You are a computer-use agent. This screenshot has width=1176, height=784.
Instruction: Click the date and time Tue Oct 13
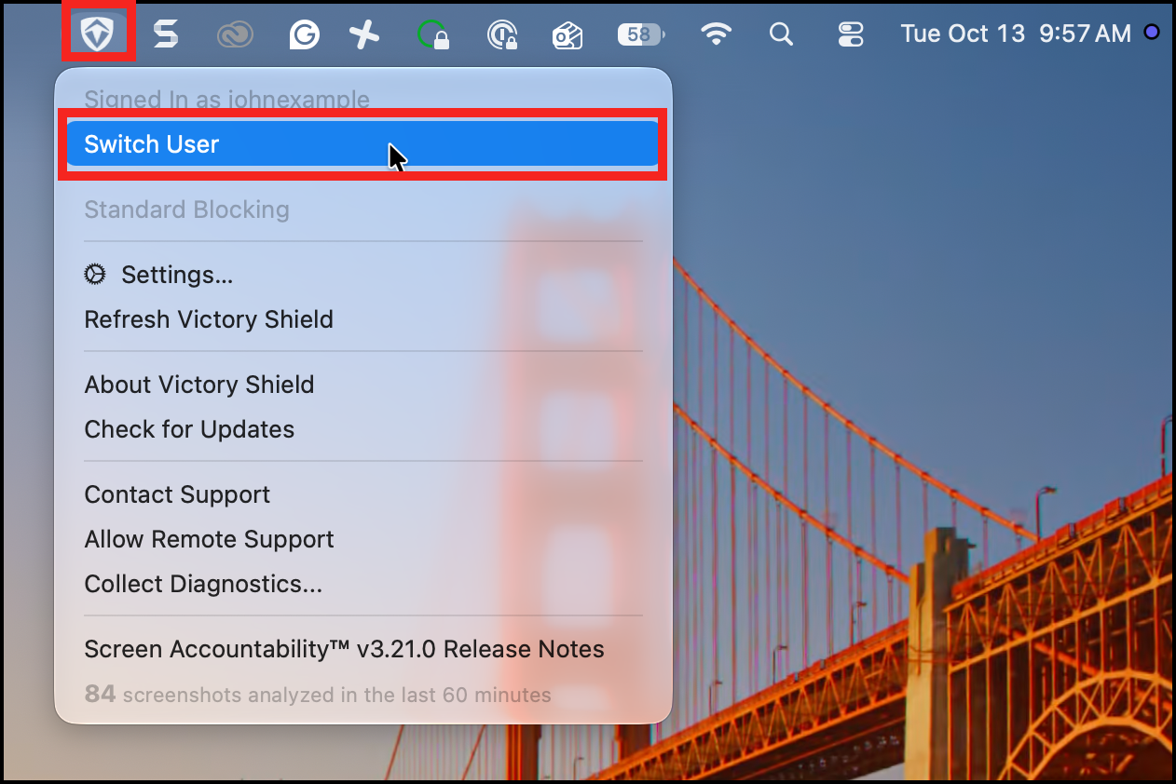tap(1016, 34)
